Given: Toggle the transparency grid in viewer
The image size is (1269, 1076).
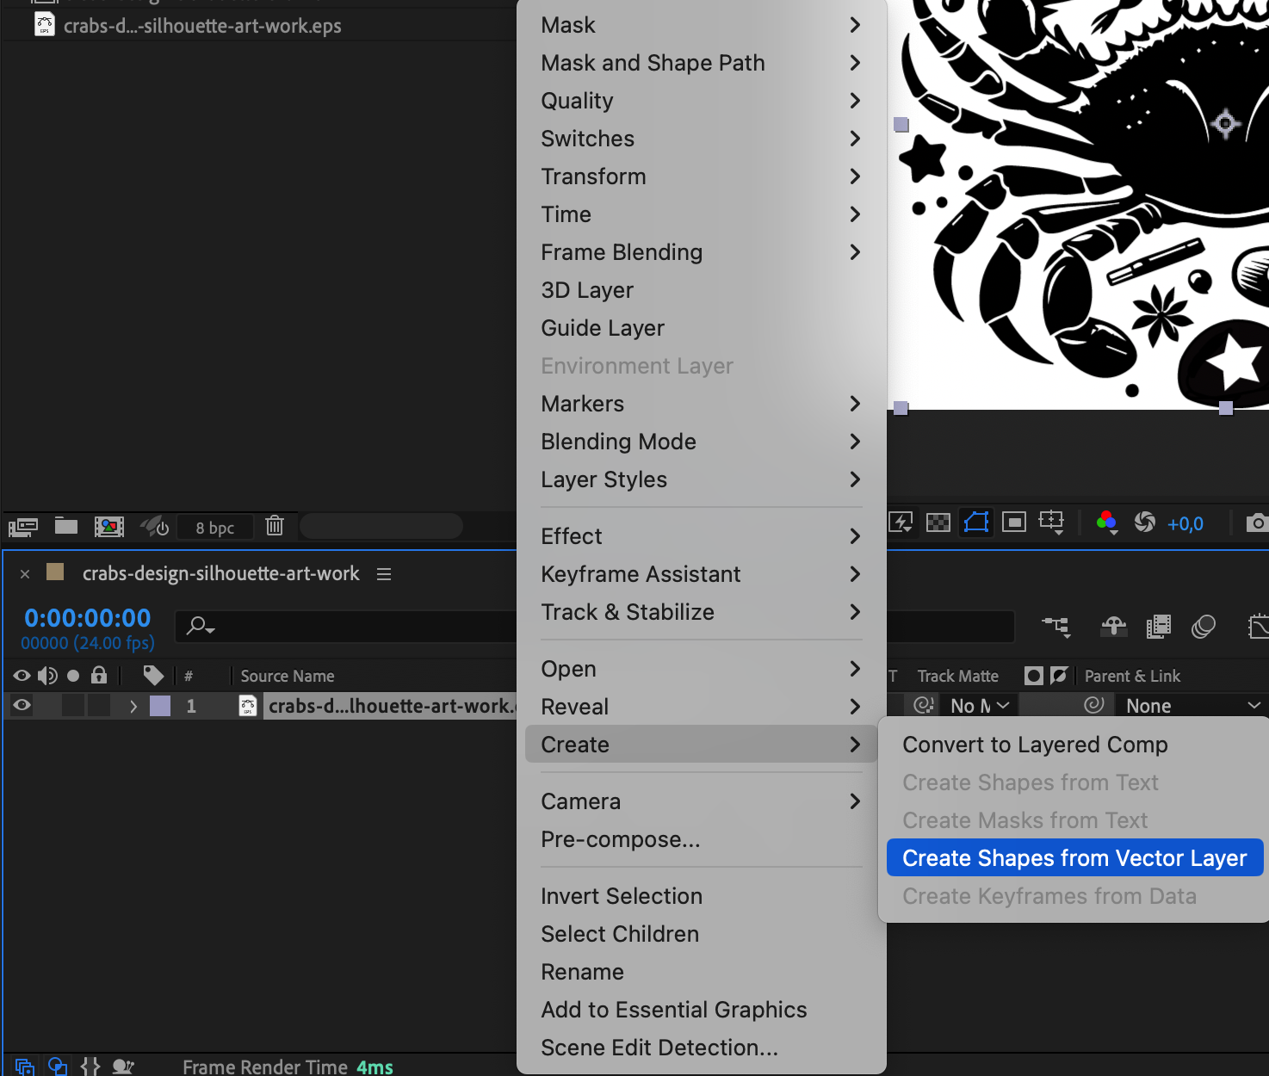Looking at the screenshot, I should pos(938,523).
